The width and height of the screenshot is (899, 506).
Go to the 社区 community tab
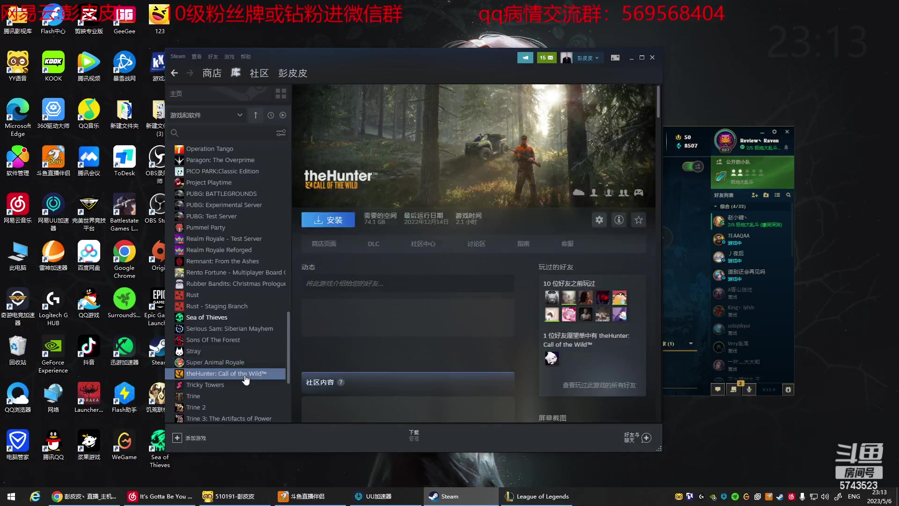[x=259, y=73]
